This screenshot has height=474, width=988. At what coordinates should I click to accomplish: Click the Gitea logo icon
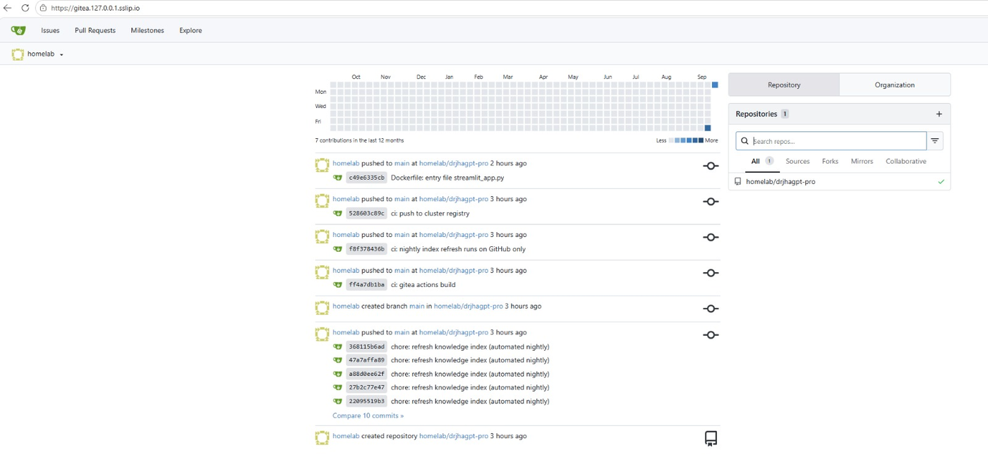[x=18, y=30]
